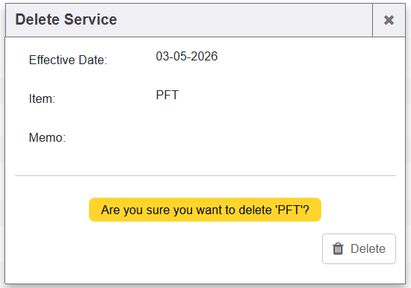Click the trash can icon

pos(338,248)
